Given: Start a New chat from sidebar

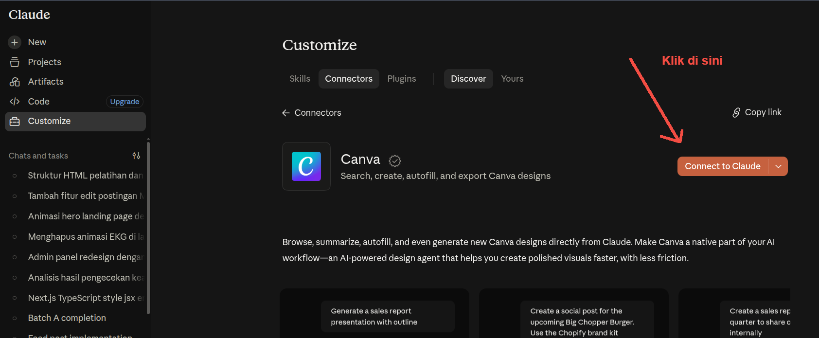Looking at the screenshot, I should click(x=75, y=42).
